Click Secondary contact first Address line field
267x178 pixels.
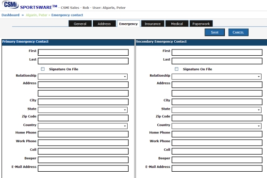click(x=217, y=84)
